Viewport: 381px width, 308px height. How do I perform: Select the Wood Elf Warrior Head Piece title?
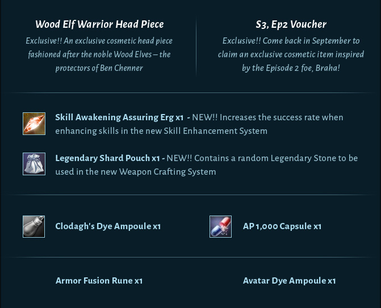click(x=99, y=24)
